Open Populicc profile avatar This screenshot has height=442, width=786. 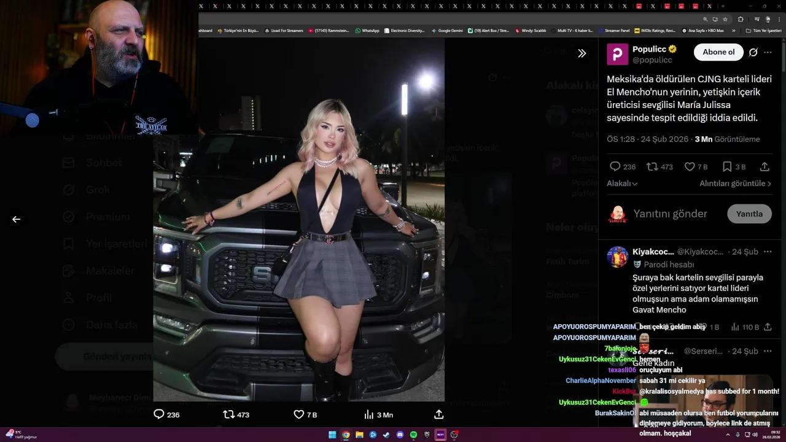pyautogui.click(x=617, y=54)
